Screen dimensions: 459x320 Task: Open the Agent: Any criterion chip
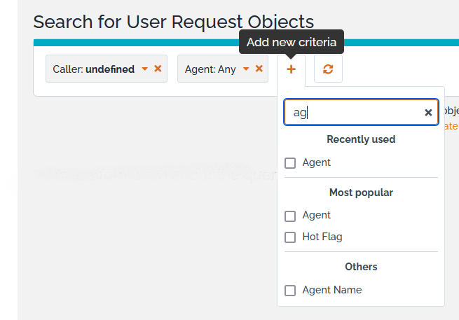[210, 69]
